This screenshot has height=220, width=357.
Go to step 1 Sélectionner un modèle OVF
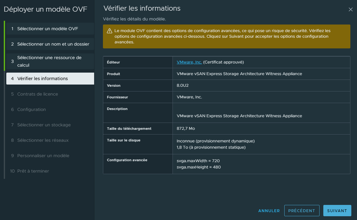click(48, 29)
